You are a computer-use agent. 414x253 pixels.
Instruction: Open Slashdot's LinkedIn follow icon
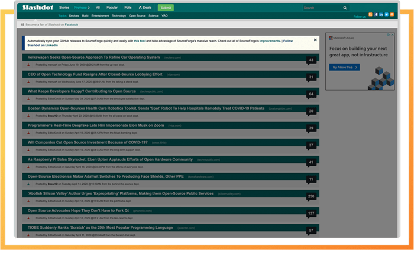click(381, 15)
